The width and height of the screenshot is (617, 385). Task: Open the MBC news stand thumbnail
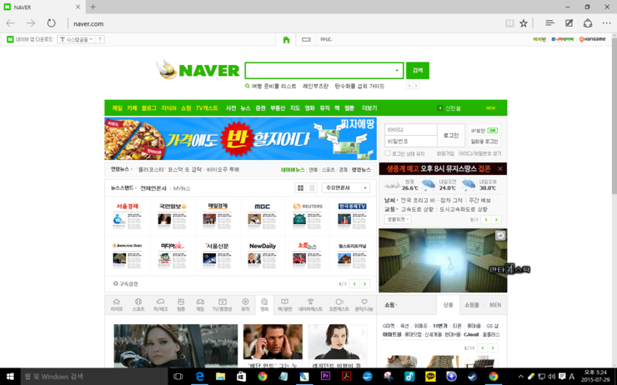(262, 216)
